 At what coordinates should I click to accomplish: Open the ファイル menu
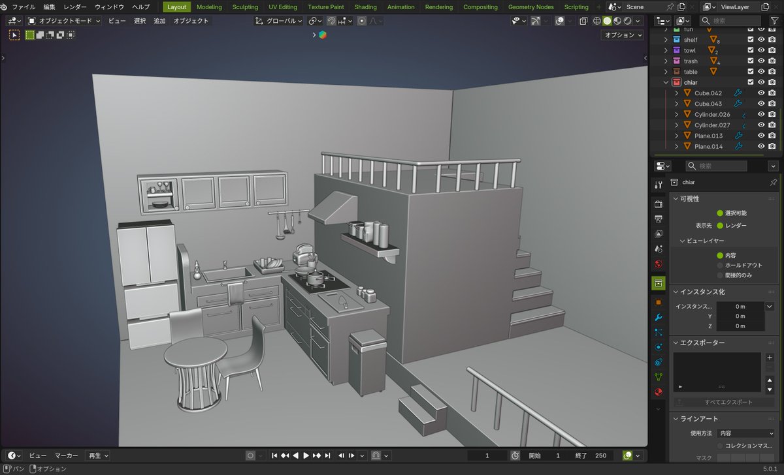point(24,7)
